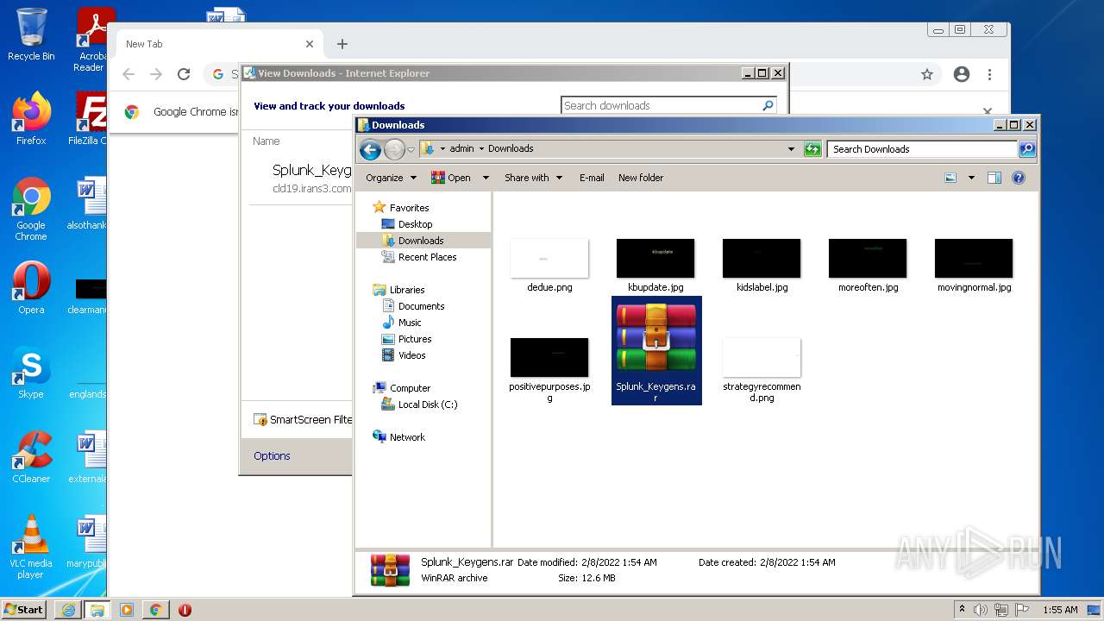This screenshot has width=1104, height=621.
Task: Select the dedue.png thumbnail
Action: click(549, 259)
